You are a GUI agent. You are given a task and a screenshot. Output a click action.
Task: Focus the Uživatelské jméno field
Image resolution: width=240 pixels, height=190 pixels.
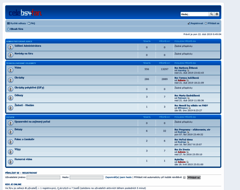click(x=43, y=177)
